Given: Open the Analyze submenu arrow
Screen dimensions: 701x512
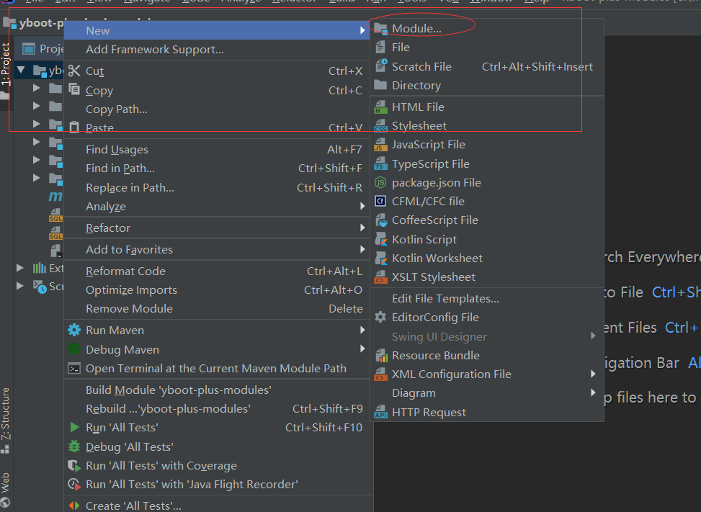Looking at the screenshot, I should [x=362, y=206].
